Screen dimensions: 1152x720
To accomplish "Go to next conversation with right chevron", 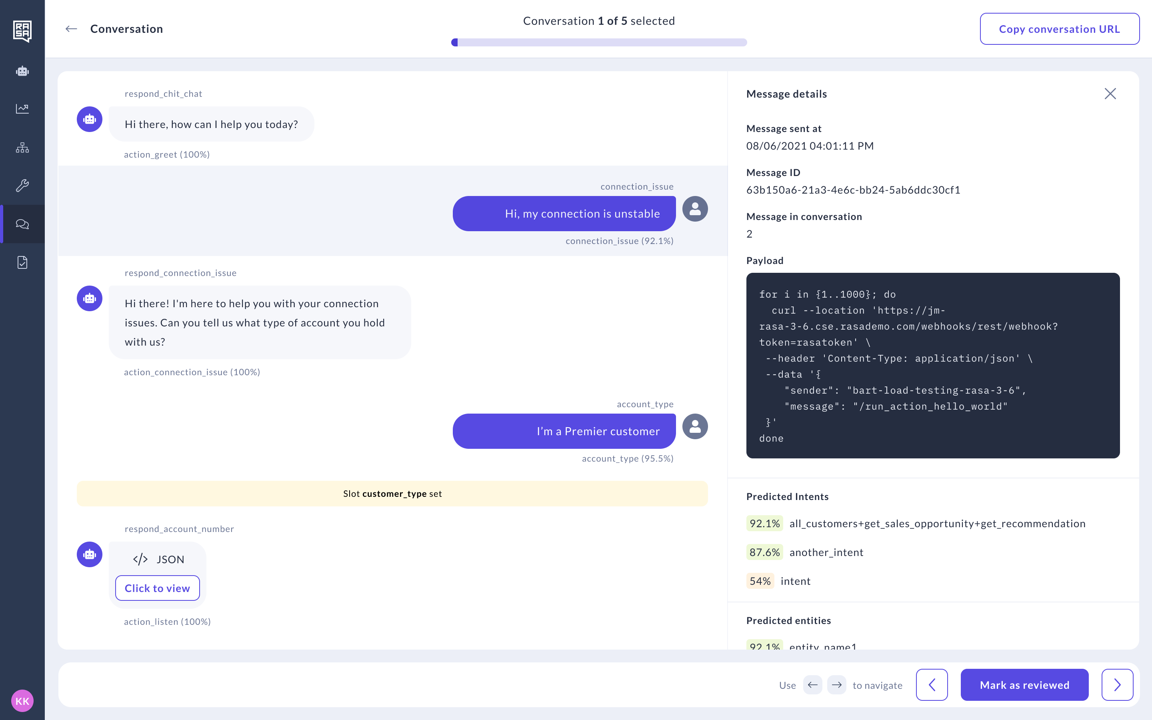I will pos(1117,685).
